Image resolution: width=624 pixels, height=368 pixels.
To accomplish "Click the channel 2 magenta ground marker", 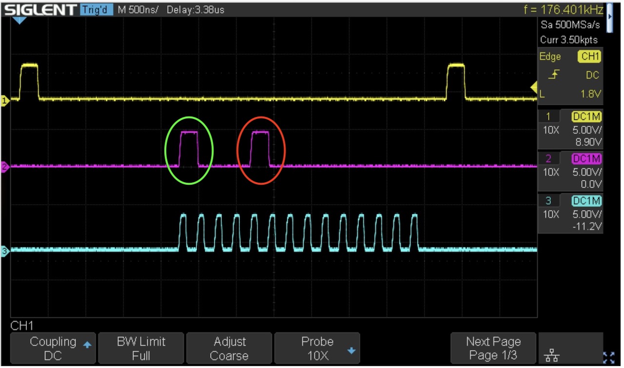I will [x=5, y=168].
